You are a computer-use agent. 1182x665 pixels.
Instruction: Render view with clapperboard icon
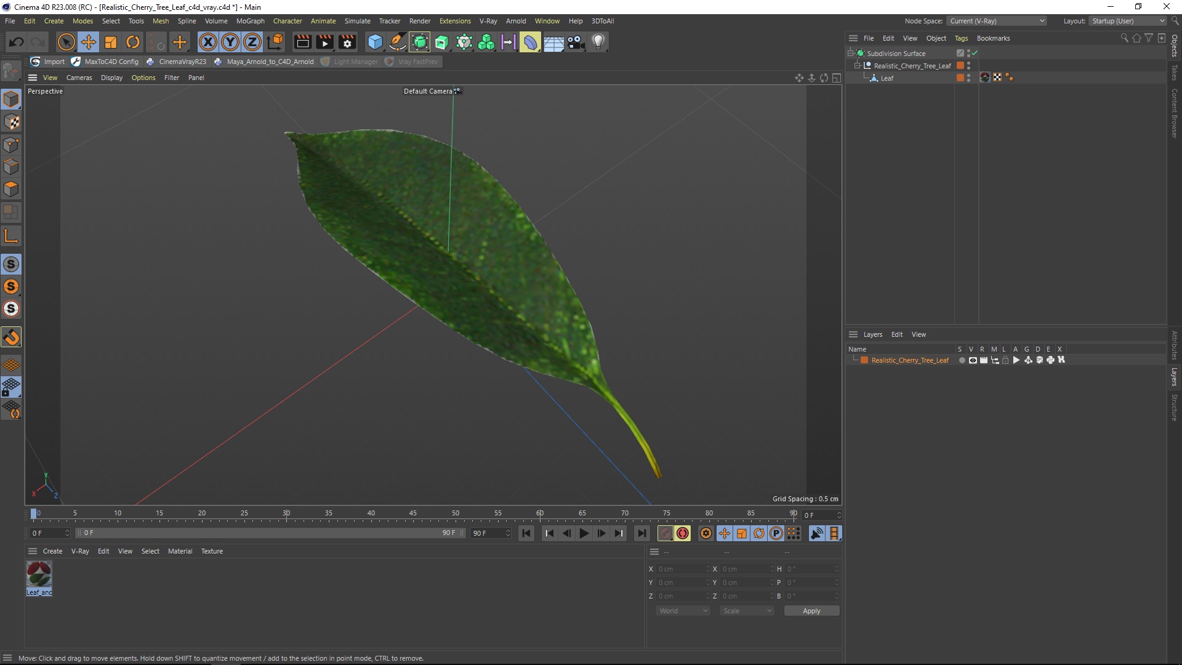point(302,42)
